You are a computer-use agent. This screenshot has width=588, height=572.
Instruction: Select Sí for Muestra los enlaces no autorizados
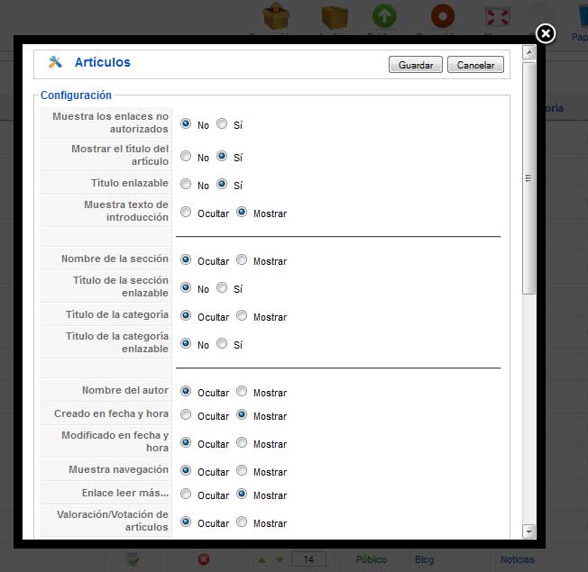[222, 123]
